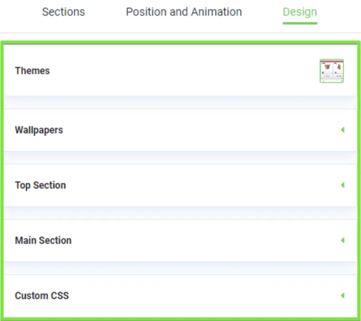Viewport: 361px width, 321px height.
Task: Click the green underline beneath Design
Action: coord(300,22)
